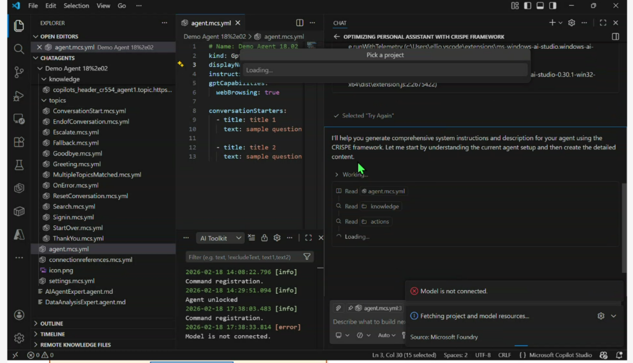Screen dimensions: 633x363
Task: Clear the AI Toolkit output log
Action: (252, 238)
